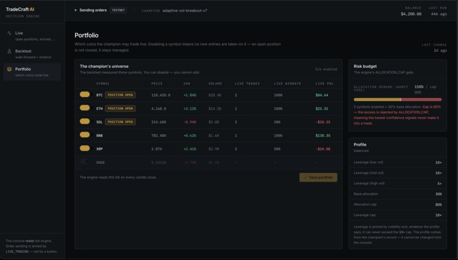Click the PRICE column header
Screen dimensions: 458x260
(x=157, y=84)
